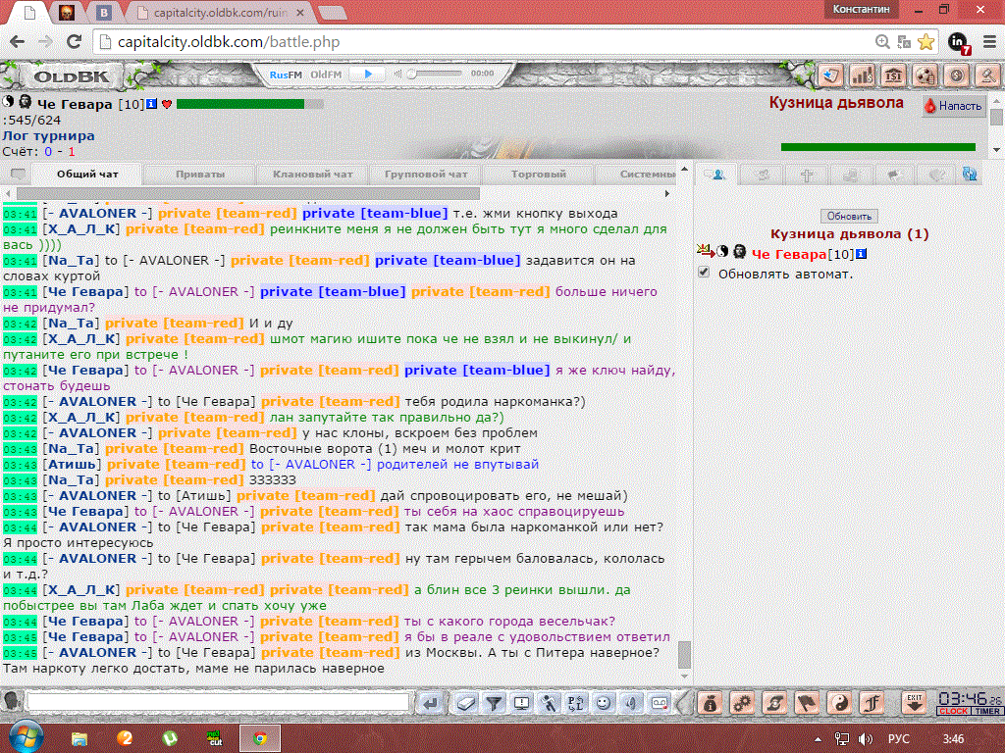The width and height of the screenshot is (1005, 753).
Task: Switch to CLOCK mode
Action: [x=953, y=711]
